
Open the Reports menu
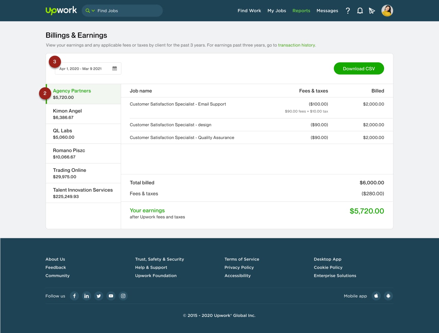point(301,11)
